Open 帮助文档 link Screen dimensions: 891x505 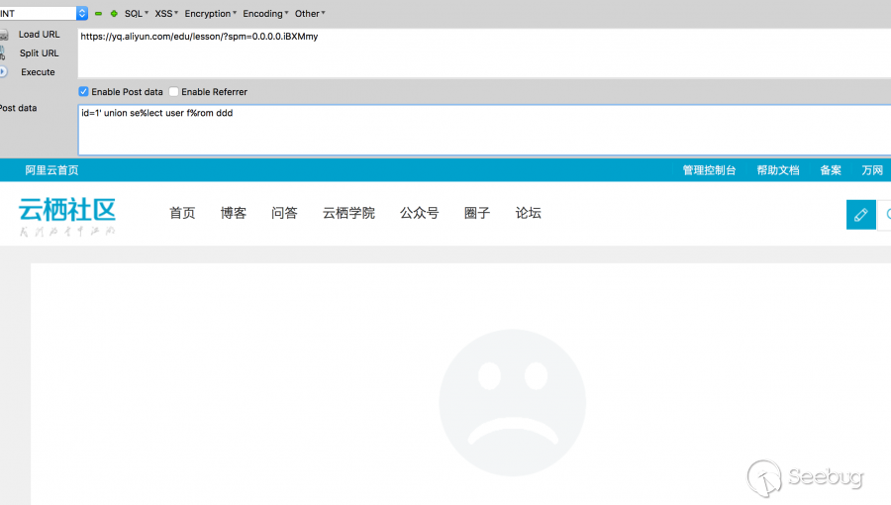click(x=778, y=170)
